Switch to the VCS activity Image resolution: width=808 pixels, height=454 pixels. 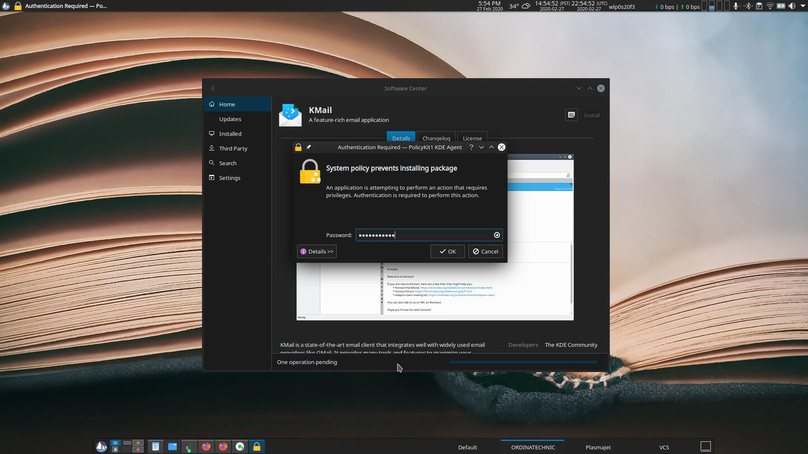[x=664, y=447]
